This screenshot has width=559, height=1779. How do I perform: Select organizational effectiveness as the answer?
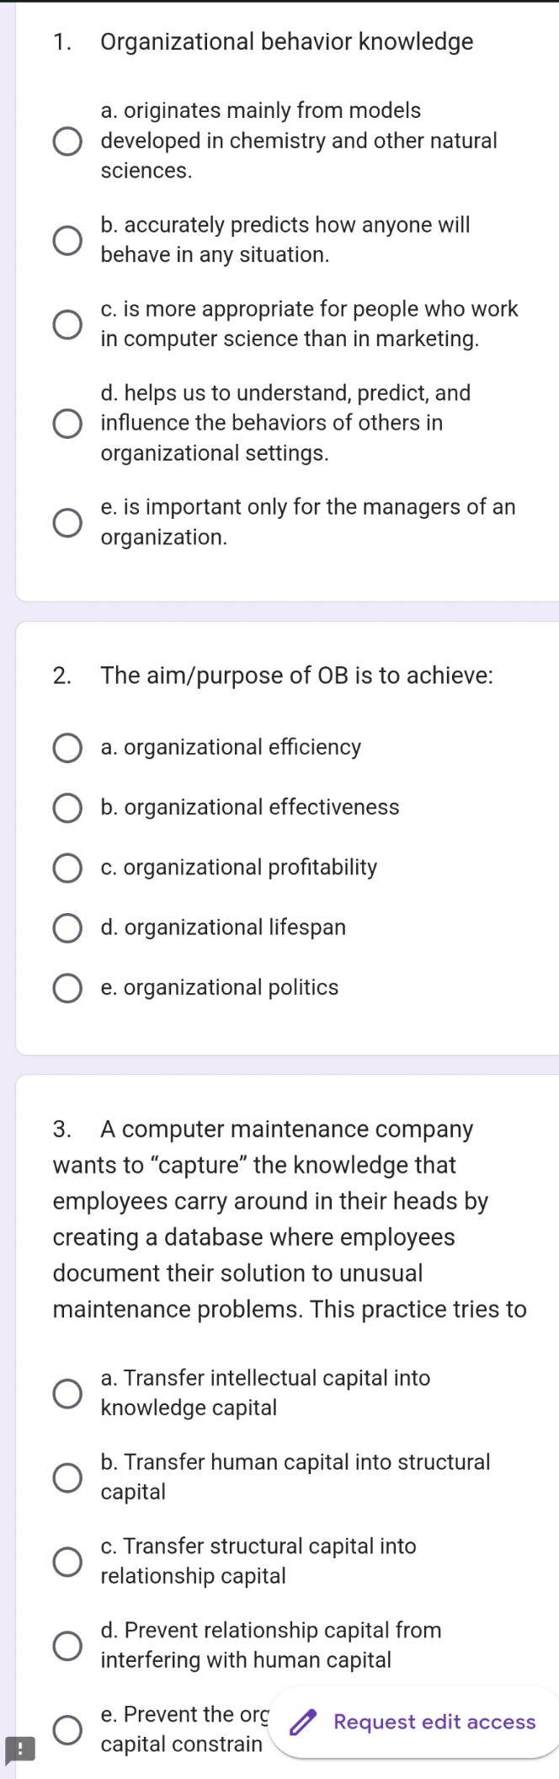pos(67,808)
